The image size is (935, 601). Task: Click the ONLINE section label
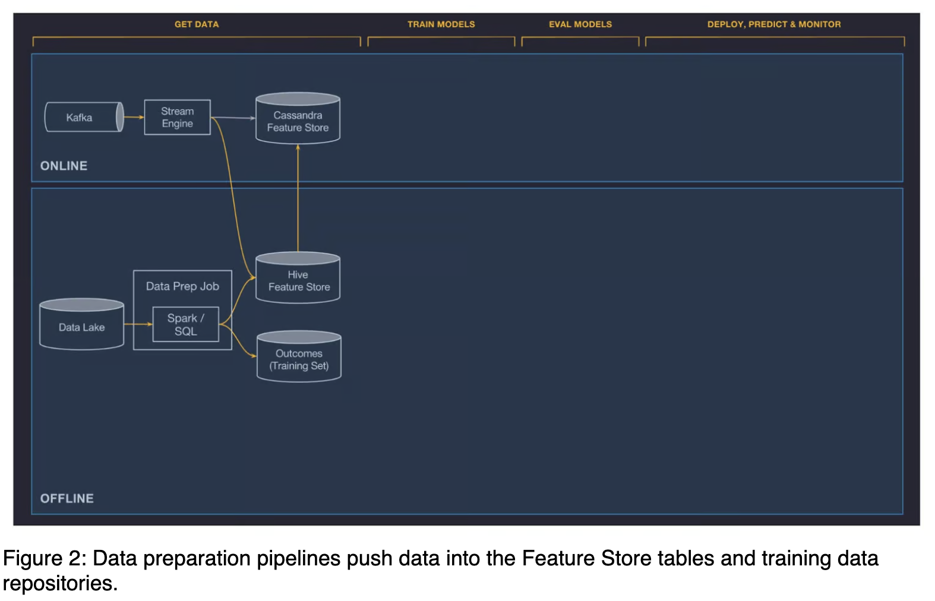pos(64,166)
